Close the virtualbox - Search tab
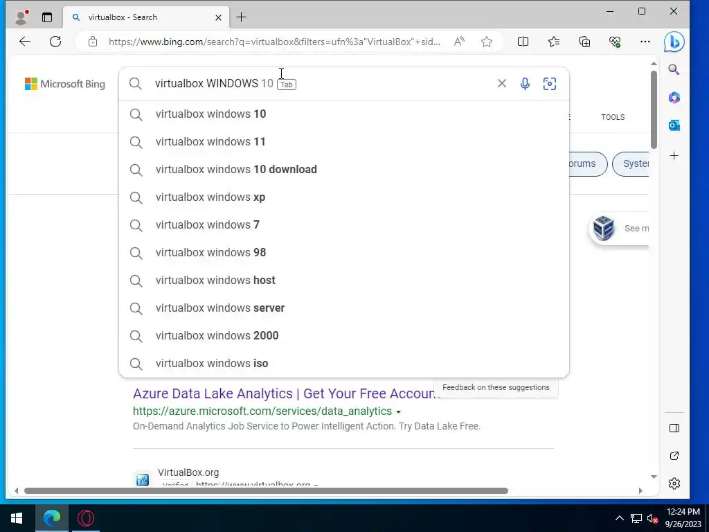709x532 pixels. coord(218,17)
